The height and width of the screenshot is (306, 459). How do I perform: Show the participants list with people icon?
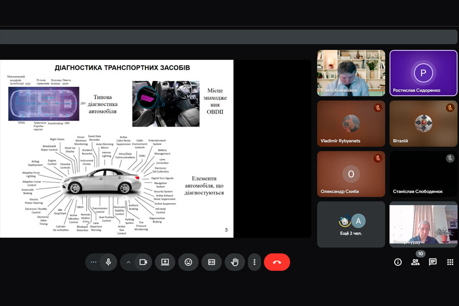click(415, 262)
